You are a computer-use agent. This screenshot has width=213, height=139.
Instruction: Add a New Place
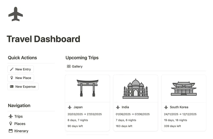[x=21, y=78]
